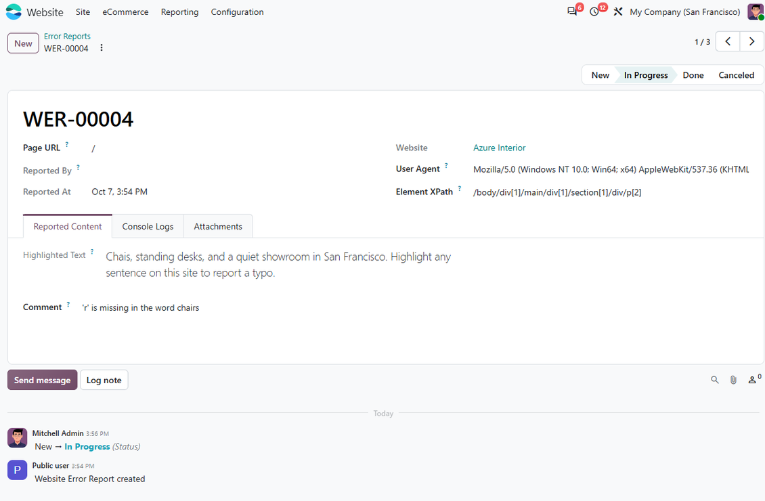The height and width of the screenshot is (501, 765).
Task: Open the Configuration menu
Action: (237, 12)
